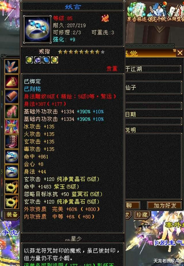Select the upper jade bracelet slot

point(11,187)
